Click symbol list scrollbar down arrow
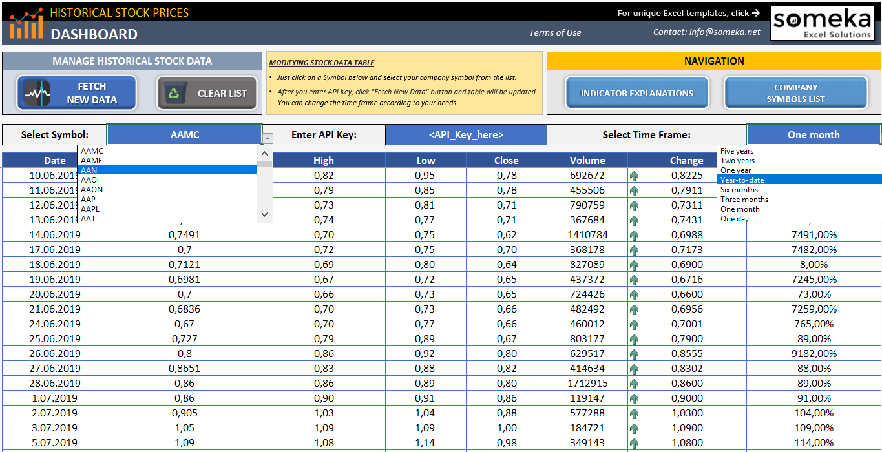 264,214
